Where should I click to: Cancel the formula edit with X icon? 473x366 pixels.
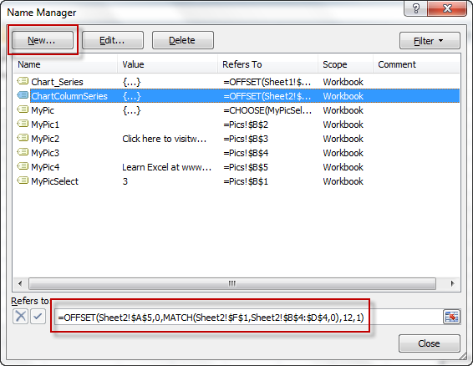(21, 317)
